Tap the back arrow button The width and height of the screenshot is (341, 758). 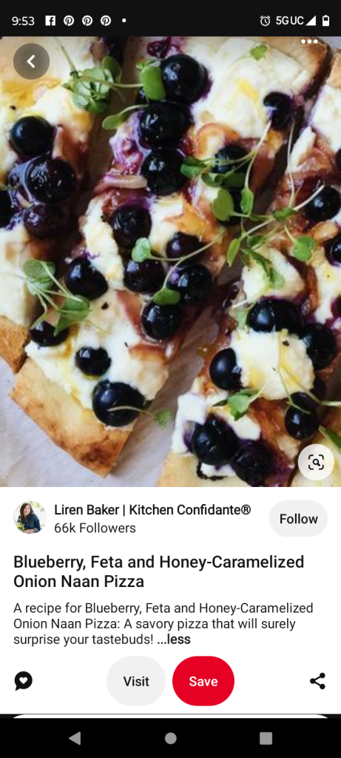pos(31,61)
